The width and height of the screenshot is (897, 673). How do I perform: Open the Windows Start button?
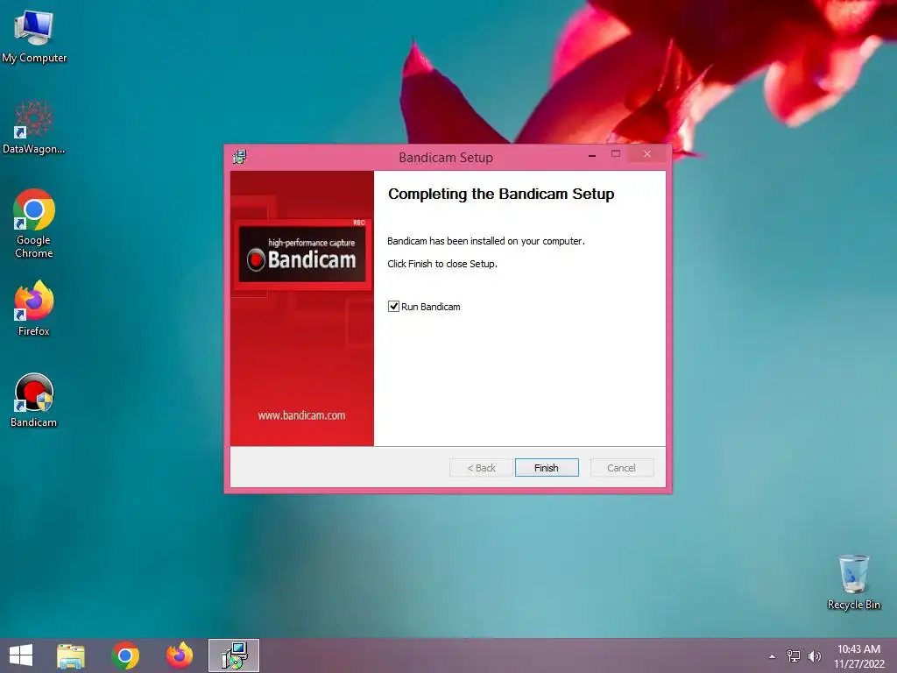[21, 655]
